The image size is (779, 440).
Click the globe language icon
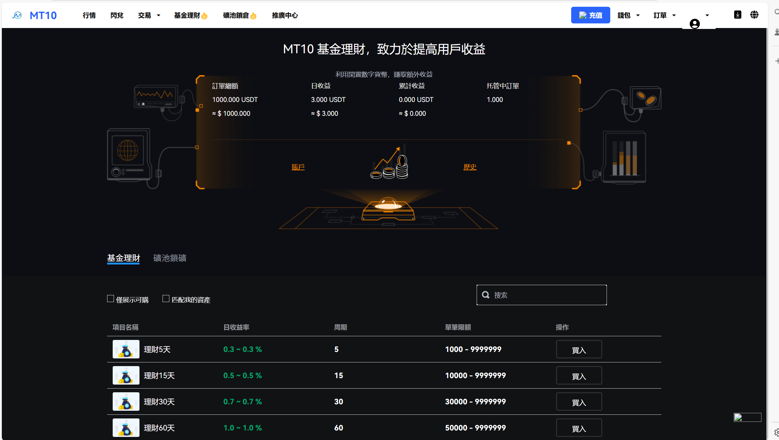point(755,14)
